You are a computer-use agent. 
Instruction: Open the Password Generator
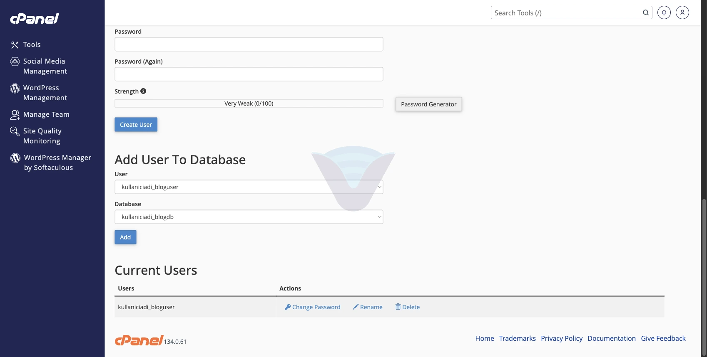(429, 104)
